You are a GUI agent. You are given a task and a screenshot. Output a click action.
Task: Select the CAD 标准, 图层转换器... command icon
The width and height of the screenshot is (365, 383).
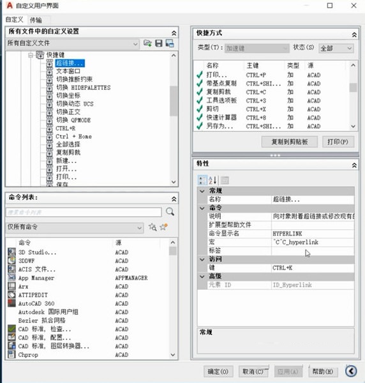coord(11,346)
